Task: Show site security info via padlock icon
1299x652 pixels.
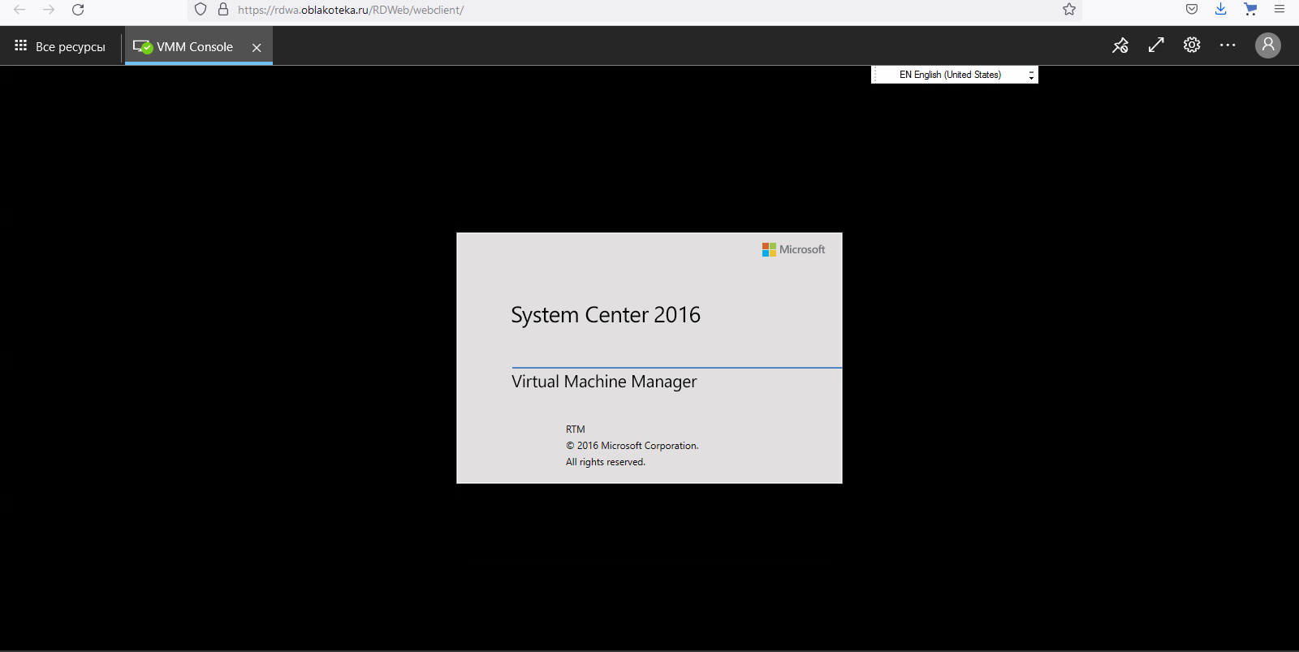Action: [x=223, y=10]
